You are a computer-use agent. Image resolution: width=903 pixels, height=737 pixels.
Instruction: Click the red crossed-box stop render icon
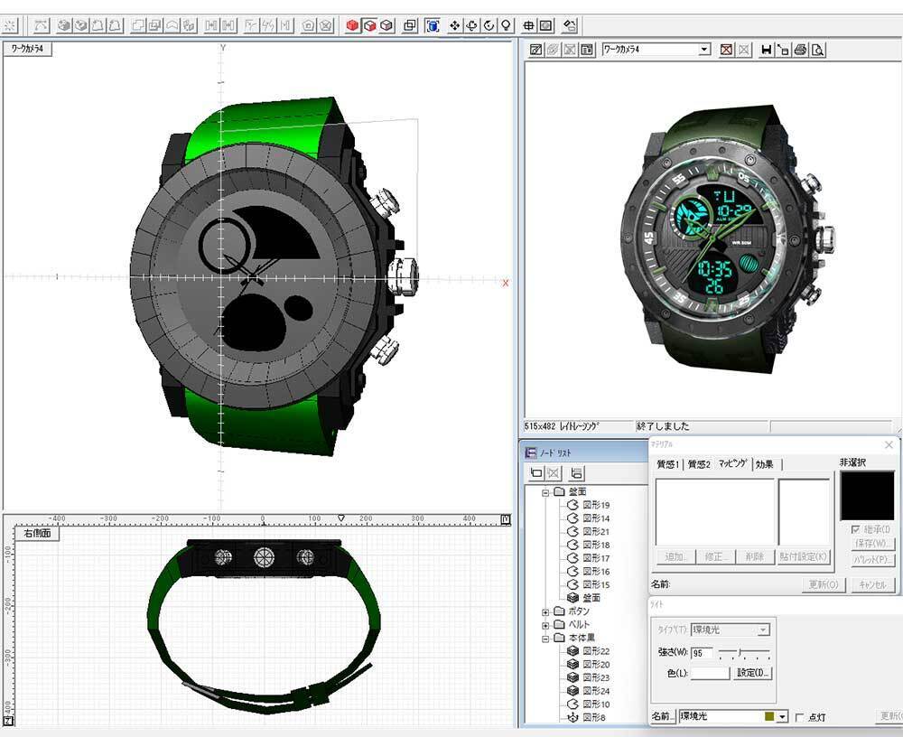click(726, 50)
